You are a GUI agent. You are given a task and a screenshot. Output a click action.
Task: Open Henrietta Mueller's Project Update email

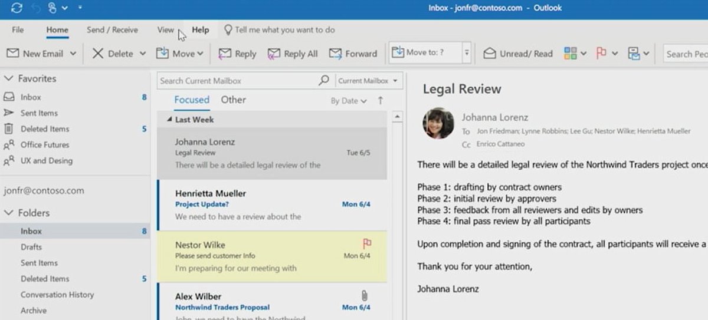tap(272, 205)
